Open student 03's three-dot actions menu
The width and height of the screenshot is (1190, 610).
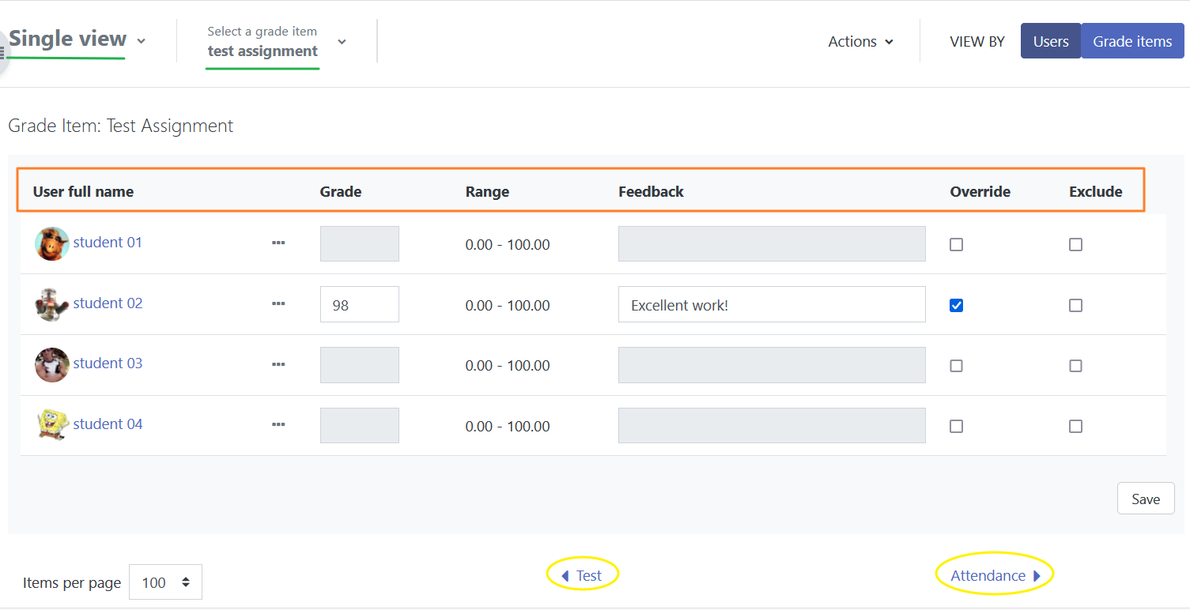coord(278,364)
